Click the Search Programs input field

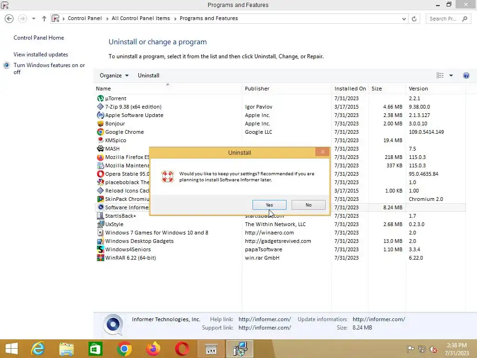coord(448,19)
